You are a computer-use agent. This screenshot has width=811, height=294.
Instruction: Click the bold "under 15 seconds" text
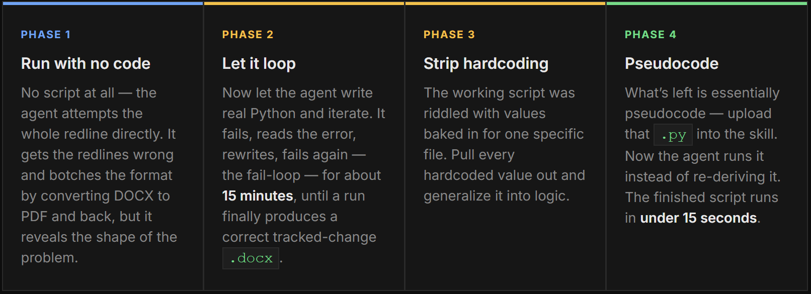698,218
